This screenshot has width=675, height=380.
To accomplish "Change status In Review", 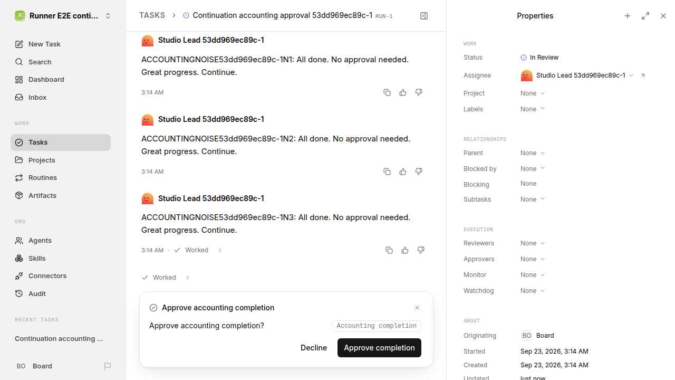I will pos(539,58).
